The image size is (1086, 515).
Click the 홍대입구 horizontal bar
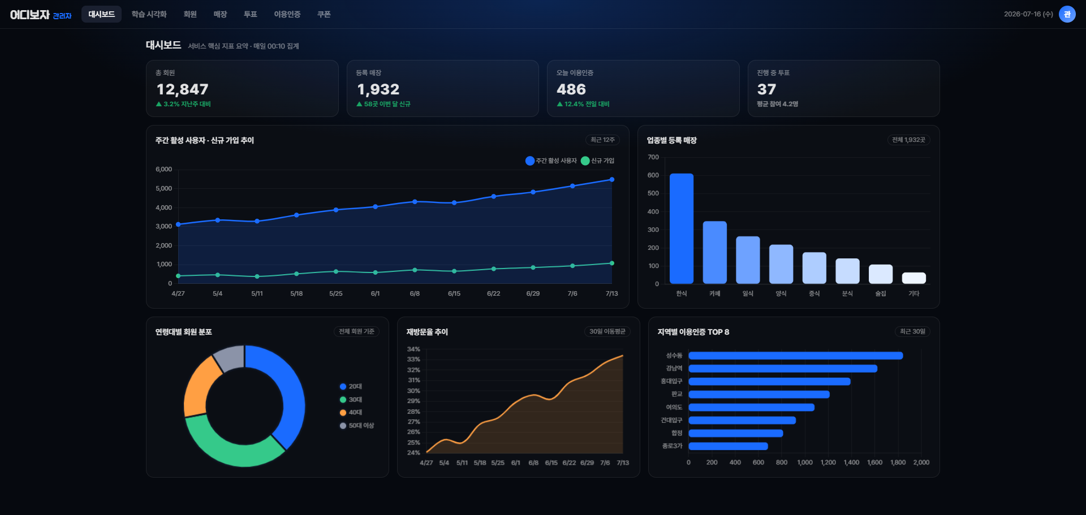point(769,382)
